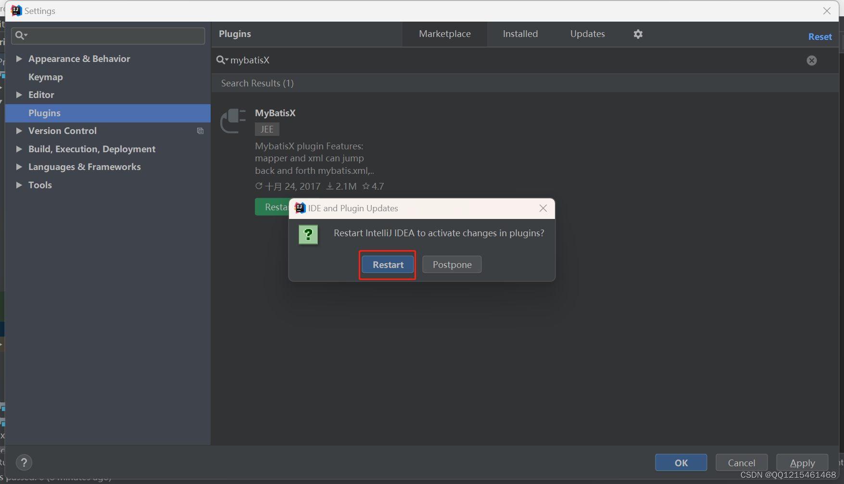This screenshot has height=484, width=844.
Task: Click the IntelliJ logo in the dialog title
Action: click(300, 208)
